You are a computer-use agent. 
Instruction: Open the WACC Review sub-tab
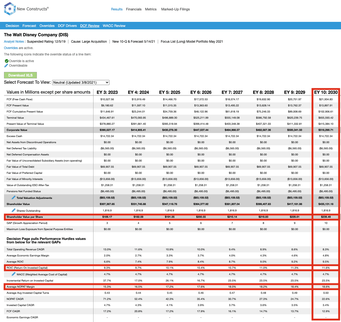pyautogui.click(x=114, y=26)
